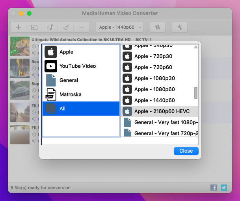Select the Apple category
Screen dimensions: 240x201
66,52
